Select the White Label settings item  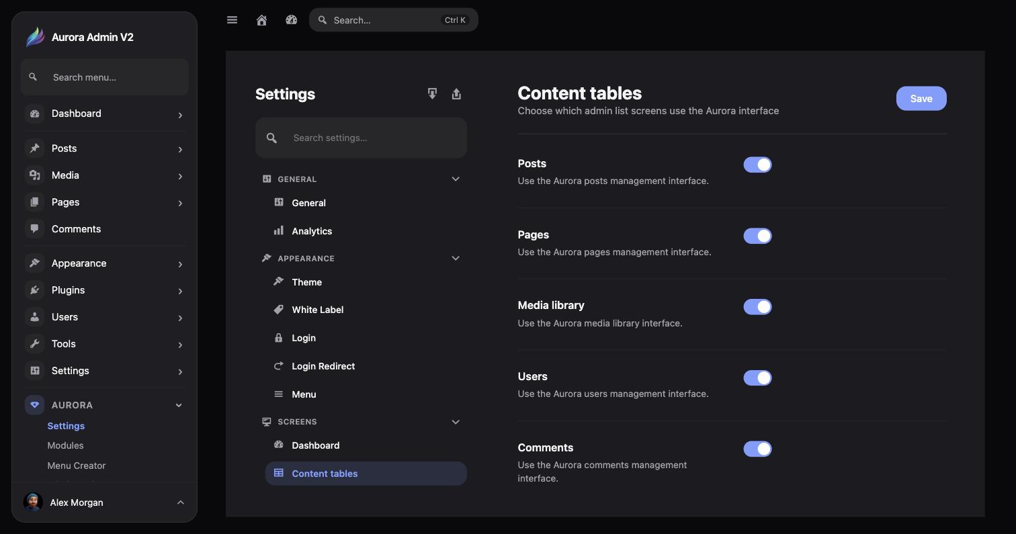(366, 310)
